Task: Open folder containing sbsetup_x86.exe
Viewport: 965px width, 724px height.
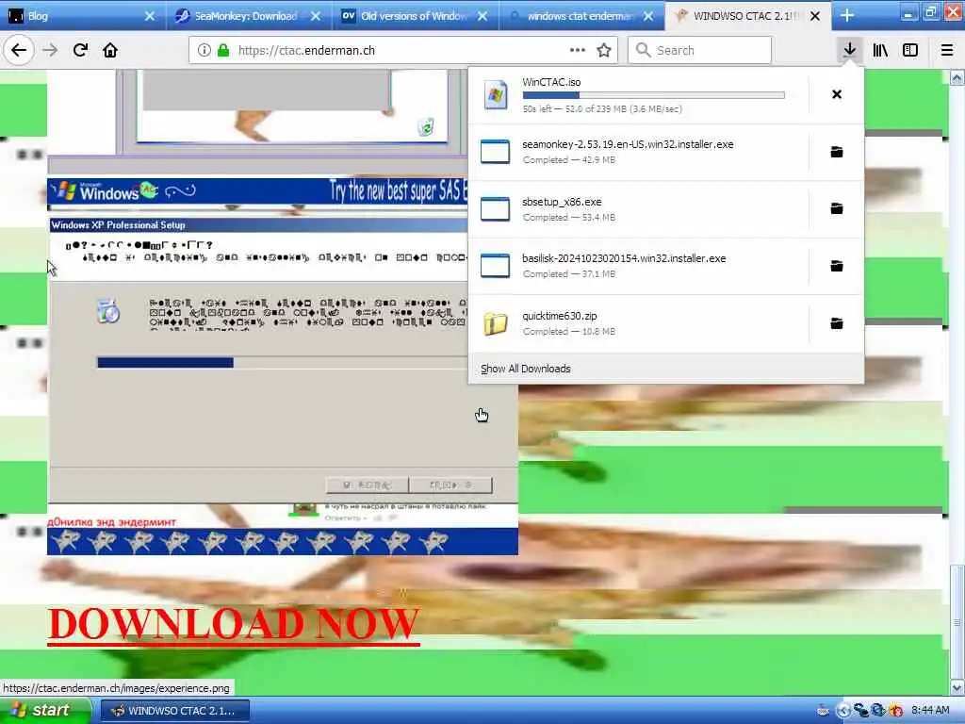Action: (837, 208)
